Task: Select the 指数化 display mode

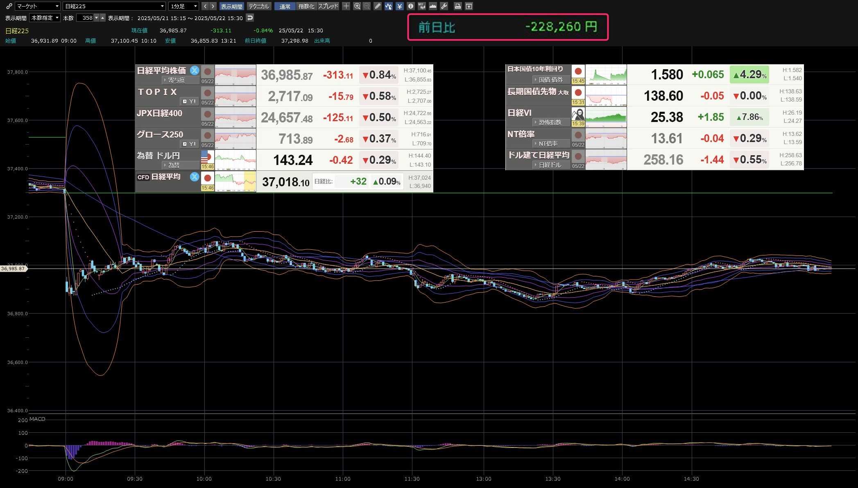Action: pyautogui.click(x=306, y=6)
